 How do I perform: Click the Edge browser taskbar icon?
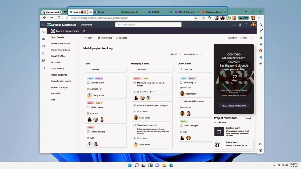coord(171,165)
